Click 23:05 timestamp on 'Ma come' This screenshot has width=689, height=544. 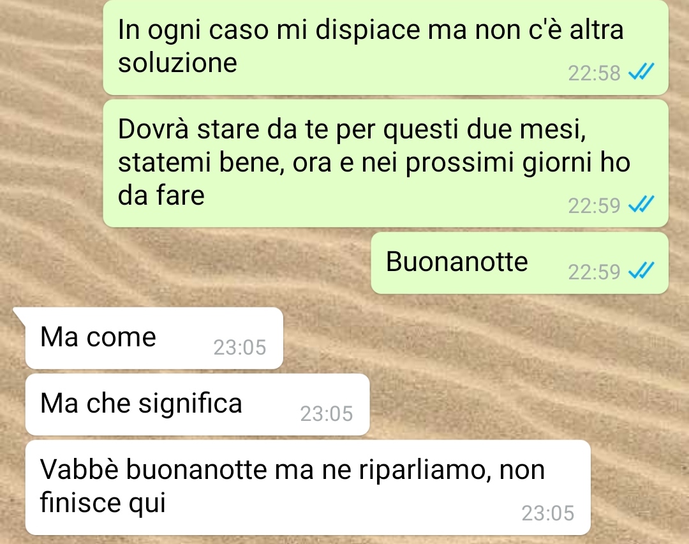[x=240, y=348]
